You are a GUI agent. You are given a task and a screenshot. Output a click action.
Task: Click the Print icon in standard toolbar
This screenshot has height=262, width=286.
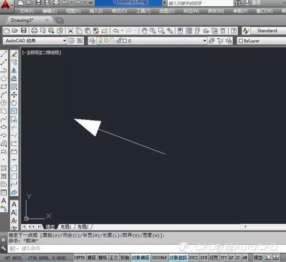tap(34, 30)
